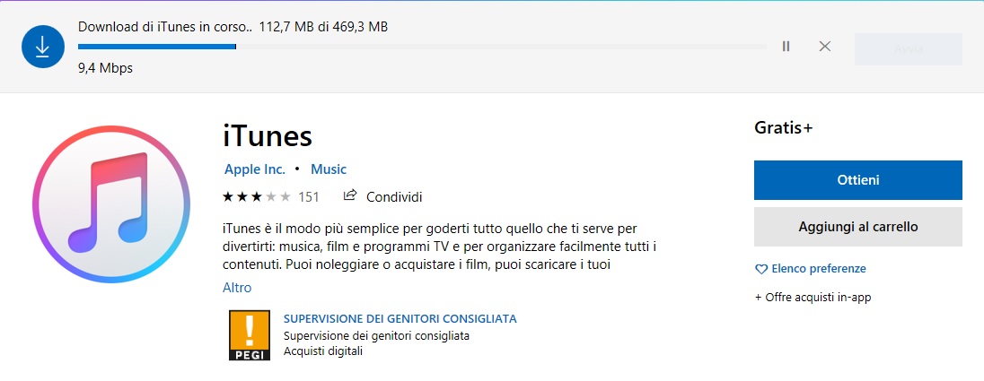Click the iTunes app title
The height and width of the screenshot is (381, 984).
[268, 135]
